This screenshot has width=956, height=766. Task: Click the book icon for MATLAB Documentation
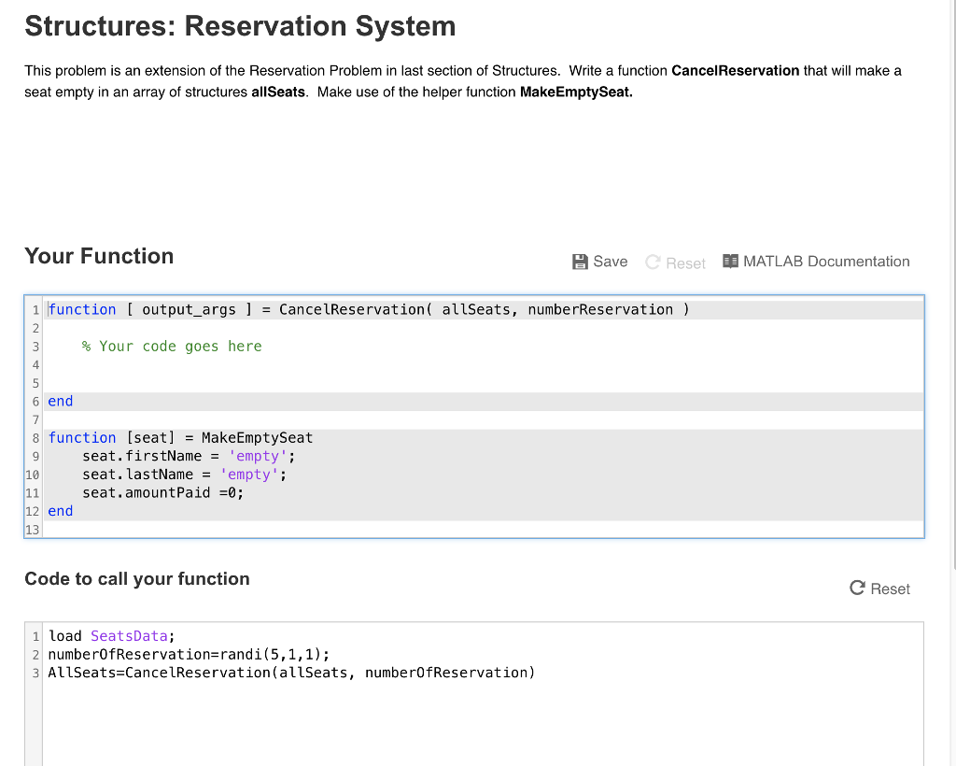[730, 261]
